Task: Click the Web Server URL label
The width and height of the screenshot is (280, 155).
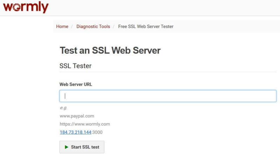Action: click(76, 84)
